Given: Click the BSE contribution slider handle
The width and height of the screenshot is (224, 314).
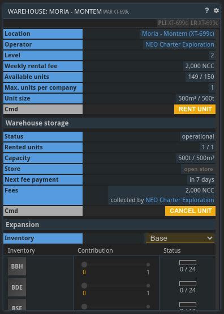Looking at the screenshot, I should tap(84, 307).
